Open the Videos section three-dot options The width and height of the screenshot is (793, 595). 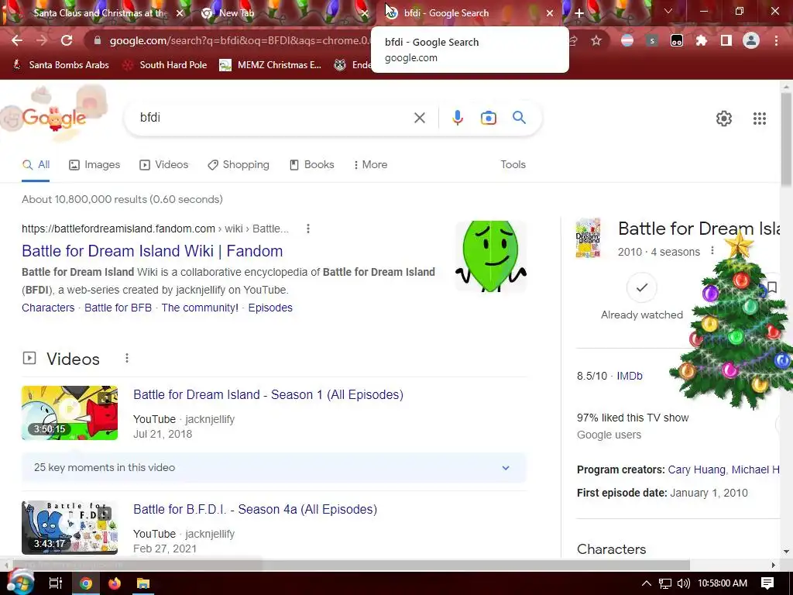[x=127, y=358]
